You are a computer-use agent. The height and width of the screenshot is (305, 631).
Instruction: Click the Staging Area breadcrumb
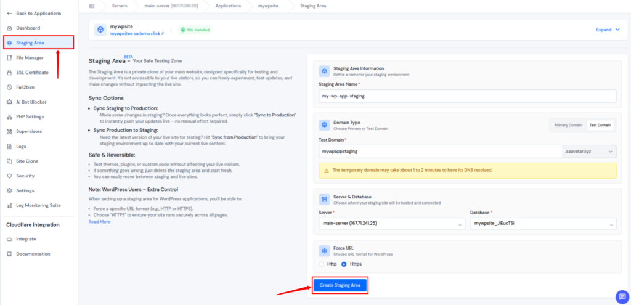(x=313, y=6)
